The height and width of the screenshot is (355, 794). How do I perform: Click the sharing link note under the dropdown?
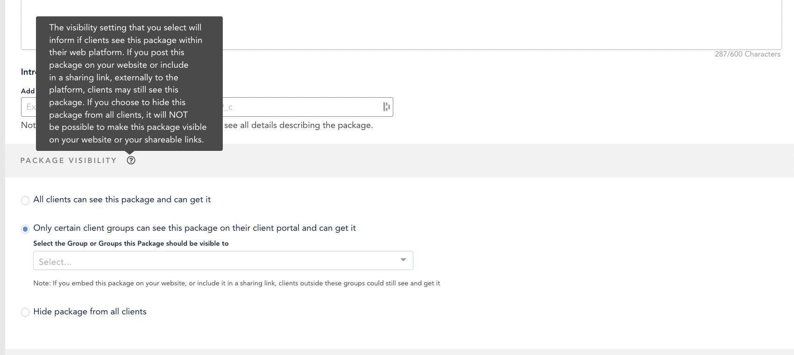coord(236,283)
